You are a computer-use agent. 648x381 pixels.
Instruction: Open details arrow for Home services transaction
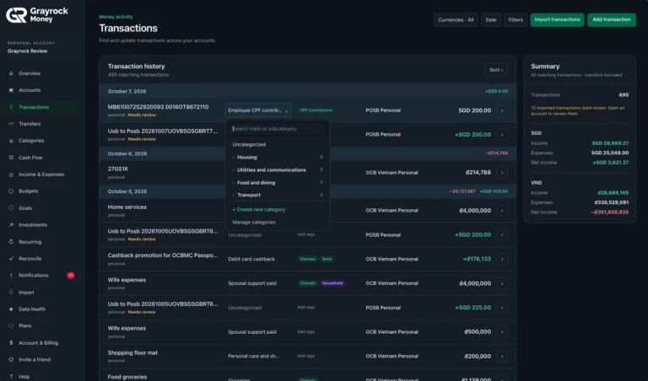coord(502,211)
